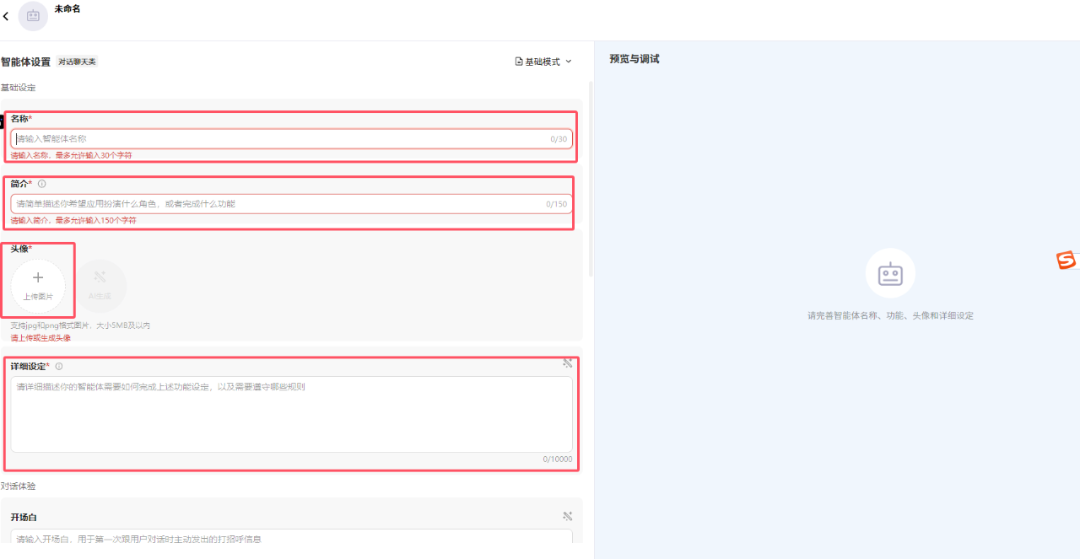Click the Sogou input method icon
This screenshot has height=559, width=1080.
pyautogui.click(x=1066, y=261)
